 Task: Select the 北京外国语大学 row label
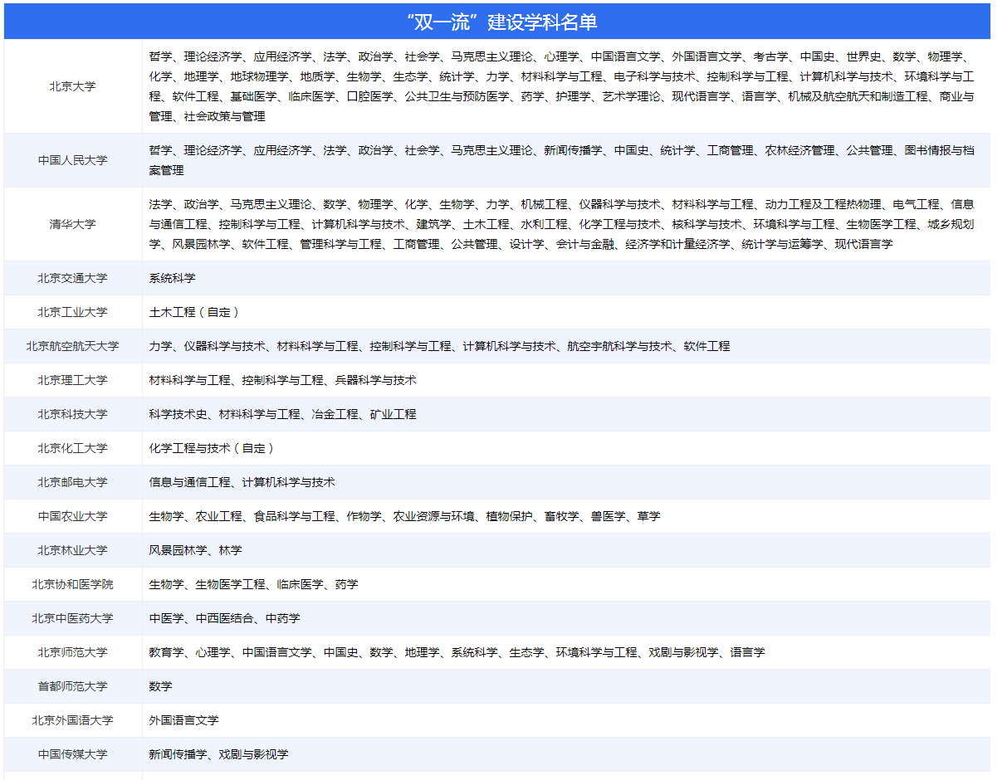[x=72, y=720]
